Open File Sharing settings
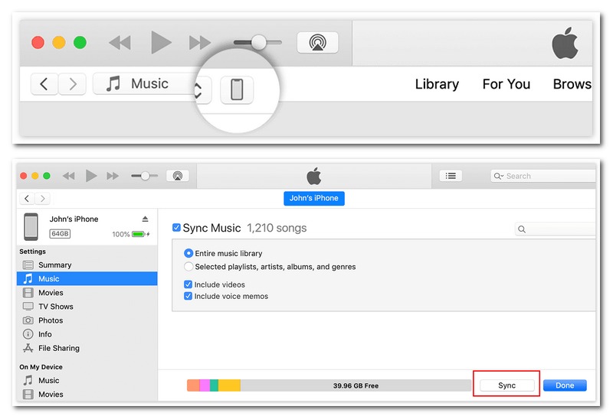613x419 pixels. tap(87, 348)
